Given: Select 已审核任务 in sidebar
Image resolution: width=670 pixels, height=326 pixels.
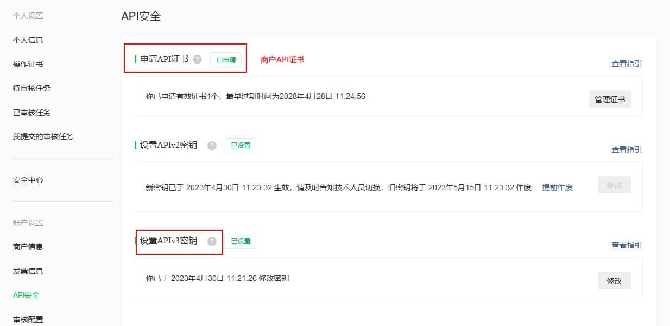Looking at the screenshot, I should pos(31,112).
